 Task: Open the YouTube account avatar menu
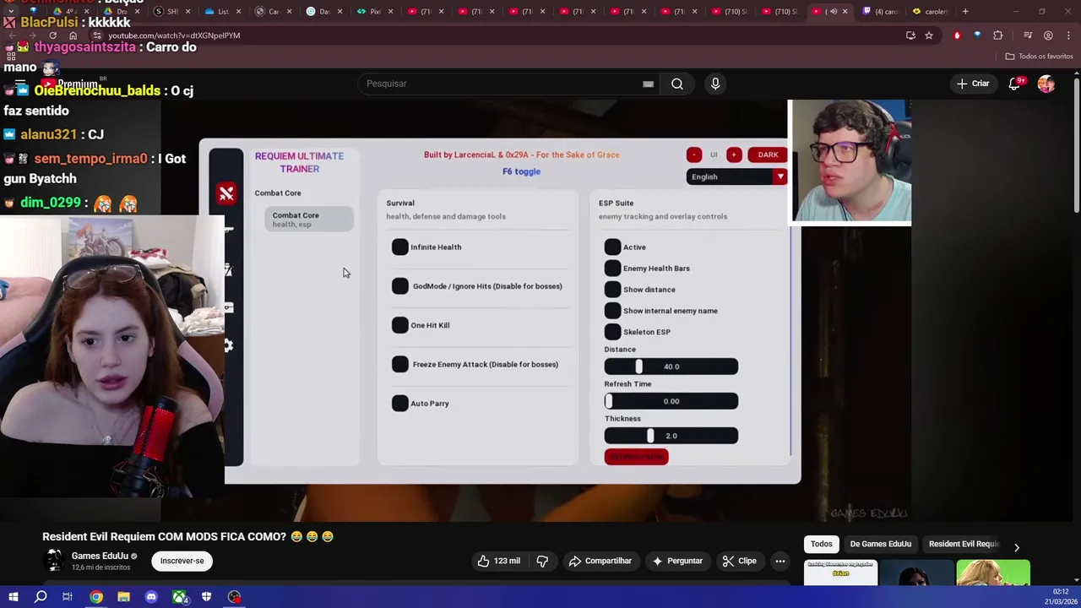1046,84
